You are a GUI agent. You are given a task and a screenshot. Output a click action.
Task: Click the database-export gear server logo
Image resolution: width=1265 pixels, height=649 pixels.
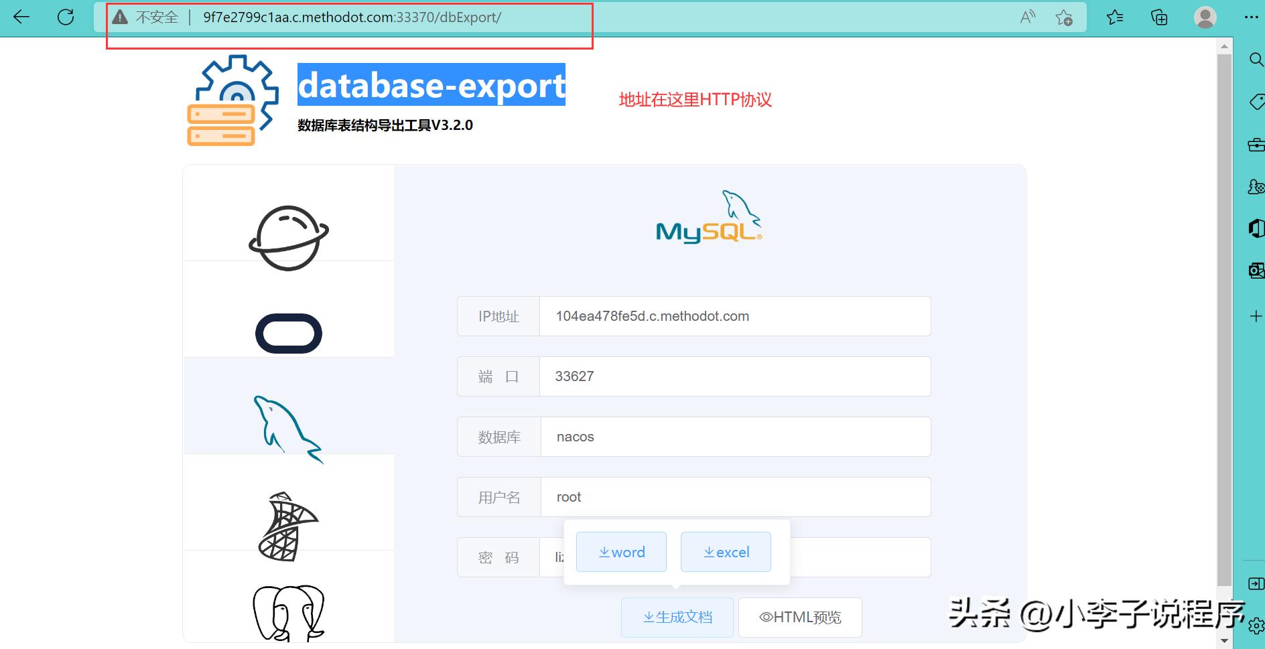pos(232,100)
